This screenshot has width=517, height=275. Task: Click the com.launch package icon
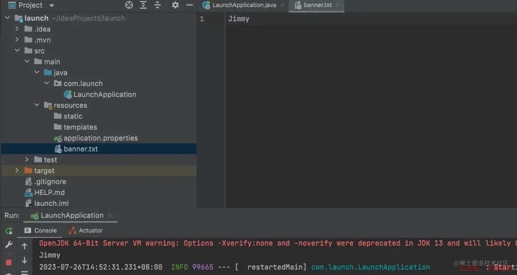pos(58,83)
